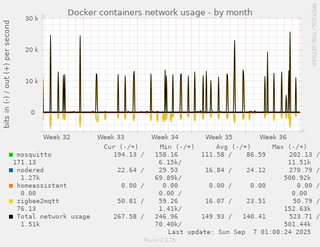Click the 'Min (-/+)' column header
The image size is (320, 247).
[177, 147]
